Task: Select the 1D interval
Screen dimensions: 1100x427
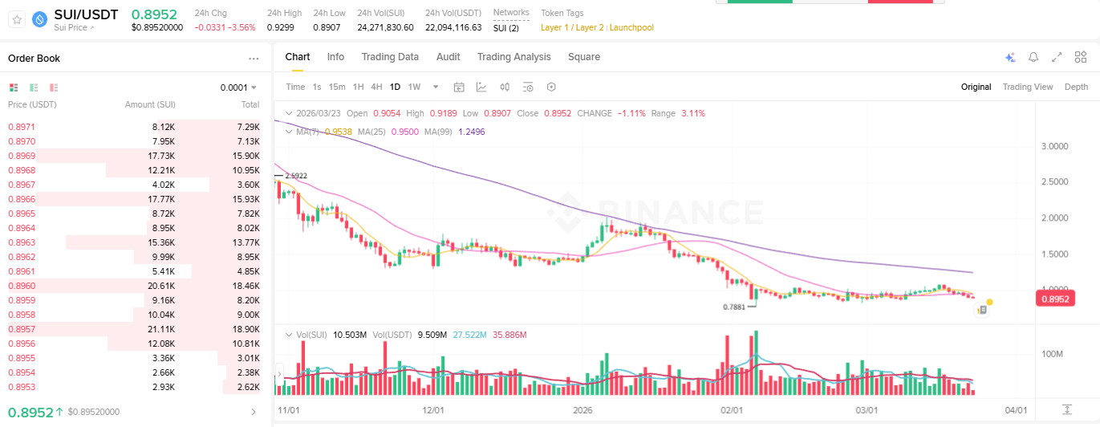Action: tap(395, 87)
